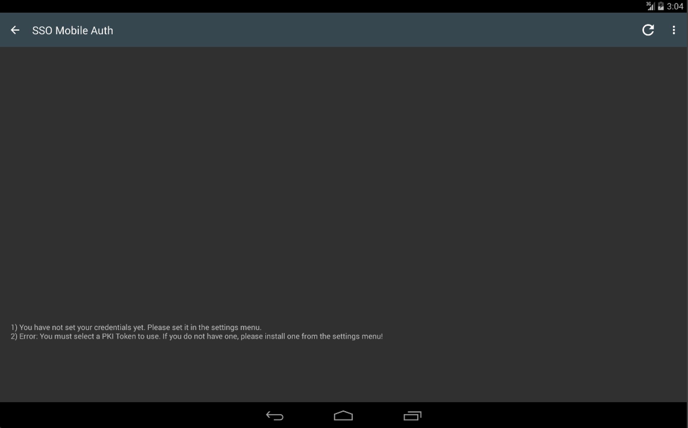This screenshot has width=688, height=428.
Task: Tap the battery icon in status bar
Action: 661,6
